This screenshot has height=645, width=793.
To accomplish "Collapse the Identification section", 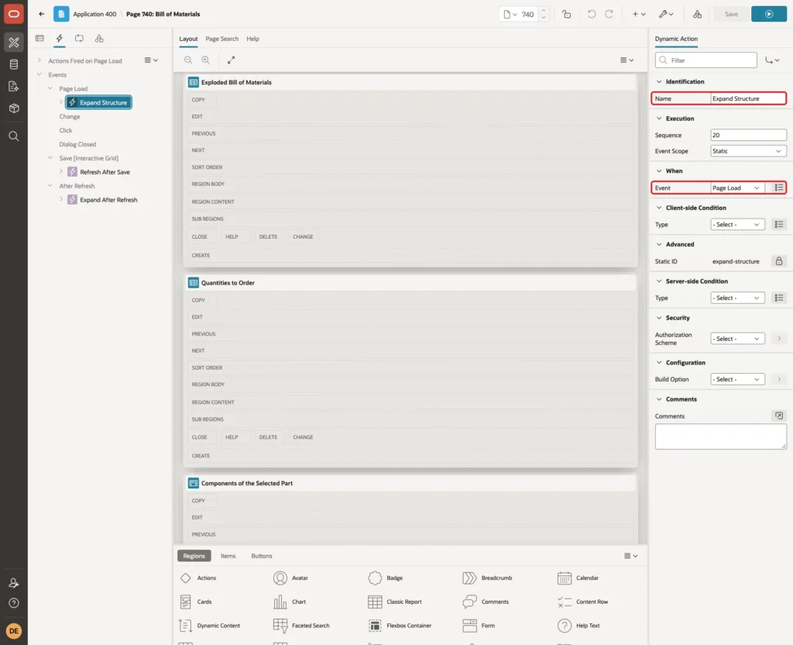I will tap(659, 81).
